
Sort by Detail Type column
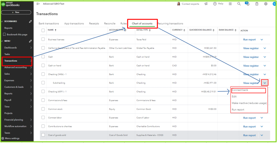(150, 30)
